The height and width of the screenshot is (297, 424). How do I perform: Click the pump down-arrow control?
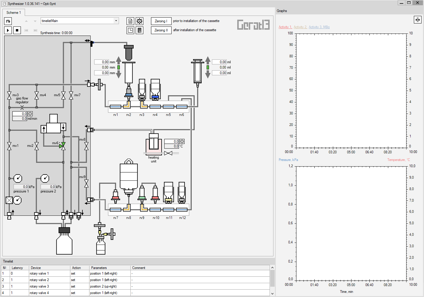(63, 127)
